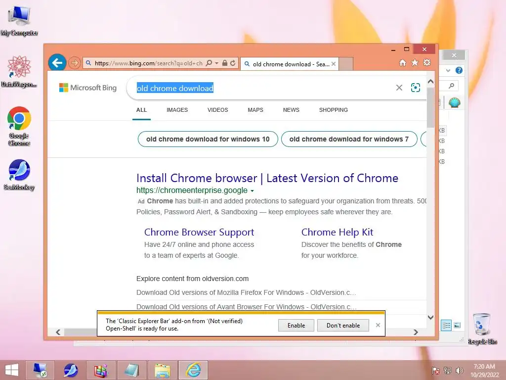The image size is (506, 380).
Task: Click the vertical scrollbar thumb
Action: (x=430, y=107)
